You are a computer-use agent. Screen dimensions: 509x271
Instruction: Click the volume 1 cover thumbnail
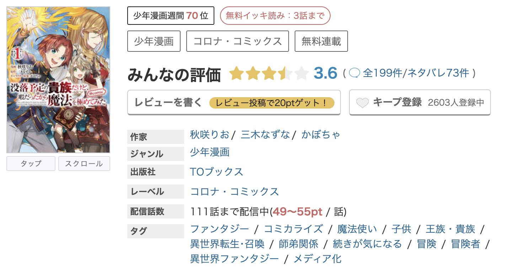click(x=58, y=78)
